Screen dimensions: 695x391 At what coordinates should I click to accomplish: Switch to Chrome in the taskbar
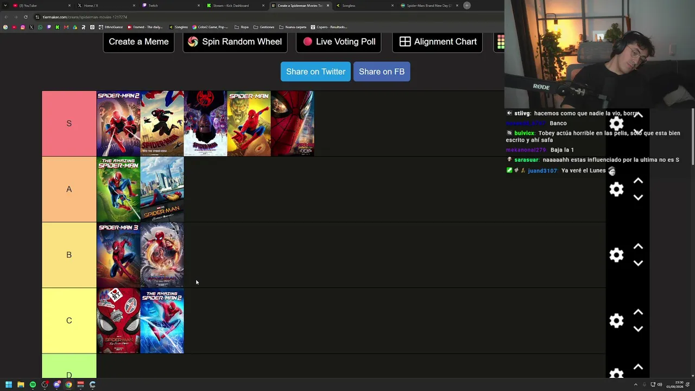coord(68,384)
